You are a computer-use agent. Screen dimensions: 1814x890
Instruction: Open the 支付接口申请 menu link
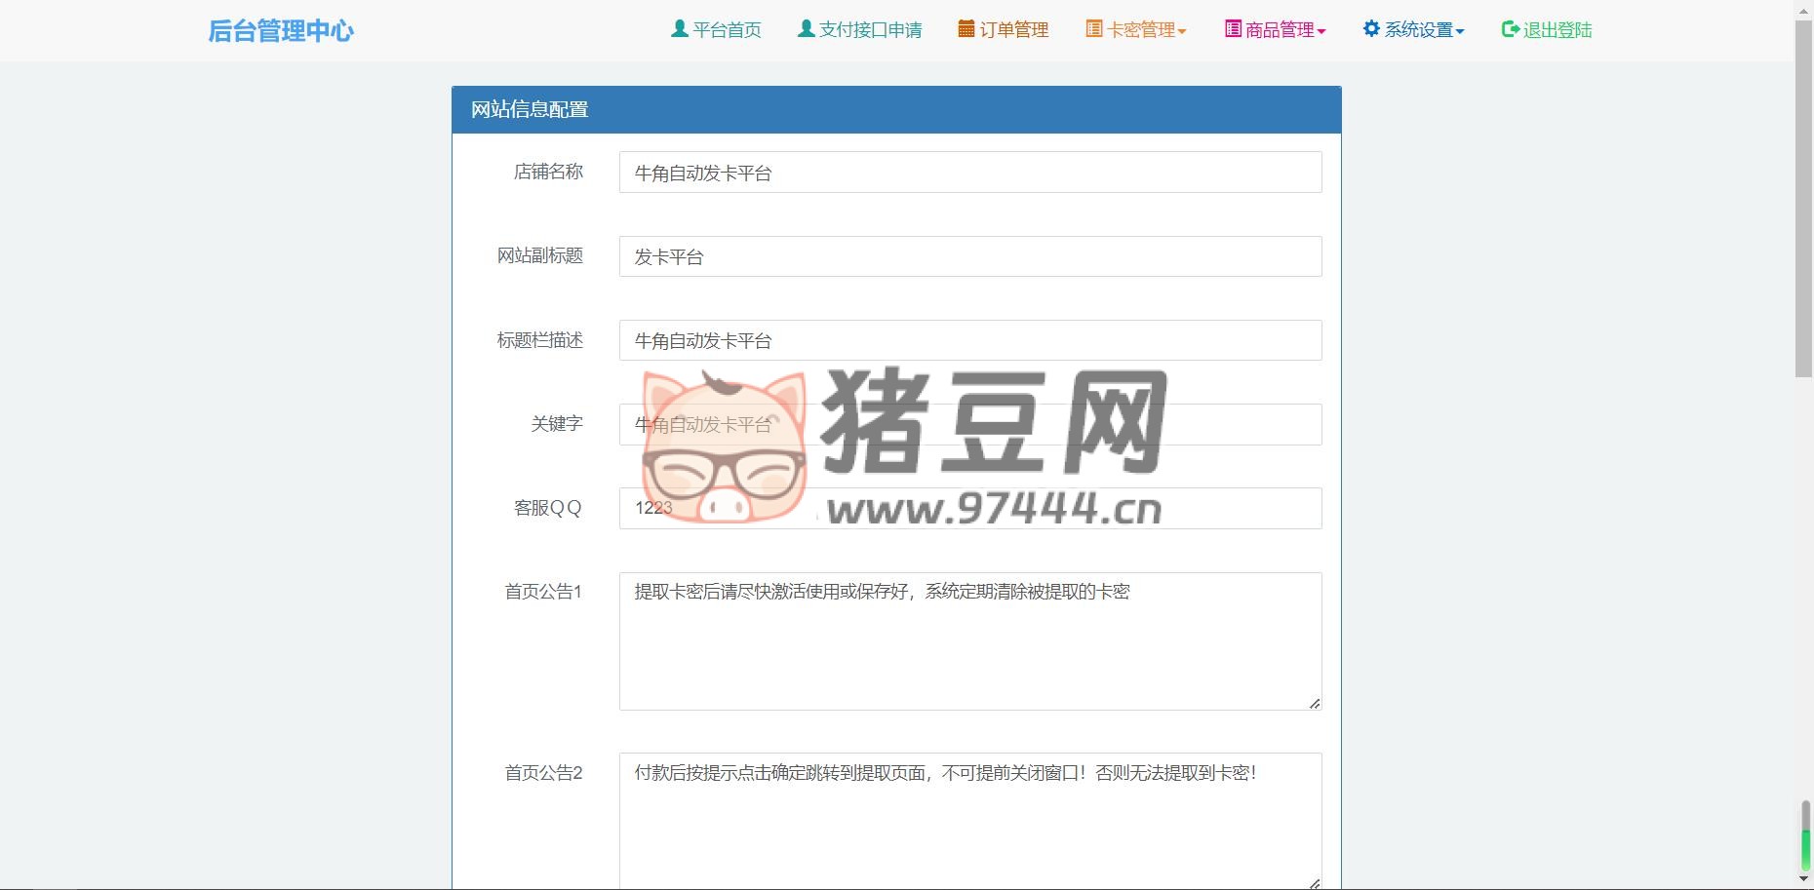[860, 30]
